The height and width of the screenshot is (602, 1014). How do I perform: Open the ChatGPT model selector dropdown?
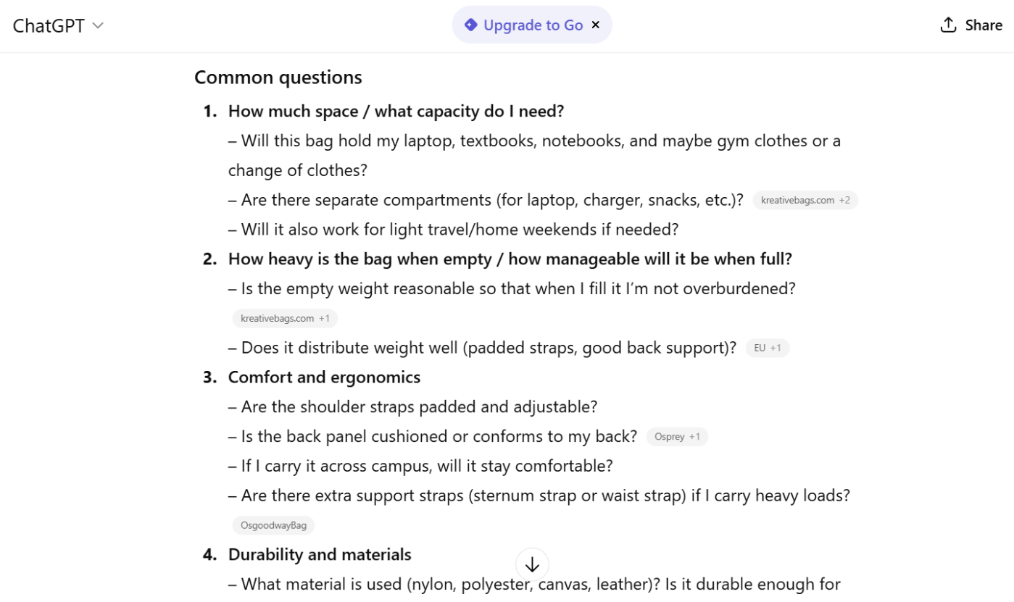tap(58, 25)
